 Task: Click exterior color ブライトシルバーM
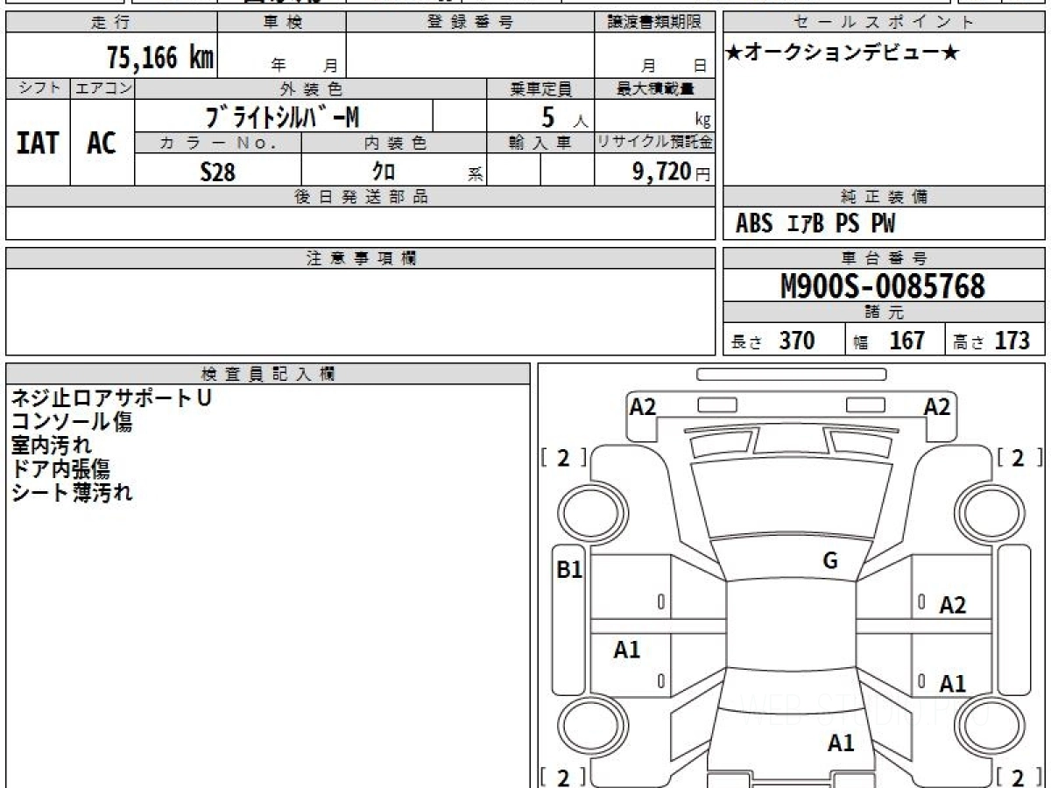[282, 116]
